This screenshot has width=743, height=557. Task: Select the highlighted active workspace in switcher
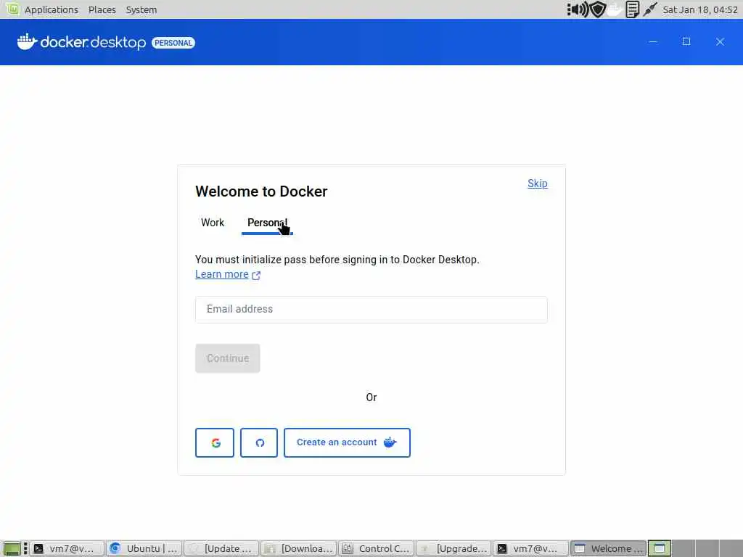(660, 548)
